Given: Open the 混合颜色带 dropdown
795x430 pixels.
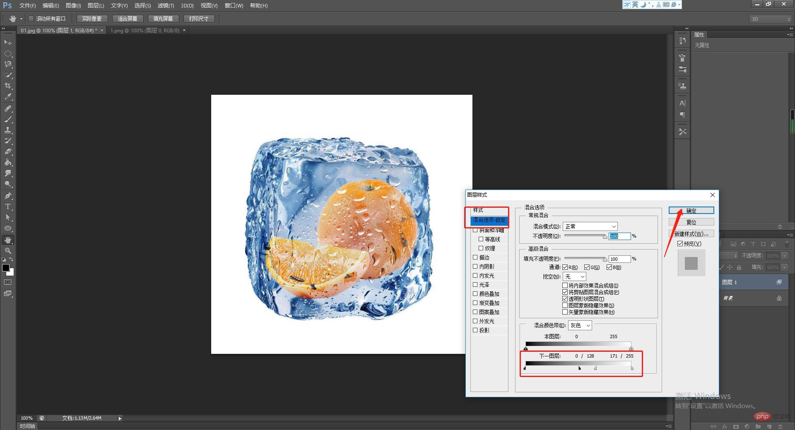Looking at the screenshot, I should (x=580, y=326).
